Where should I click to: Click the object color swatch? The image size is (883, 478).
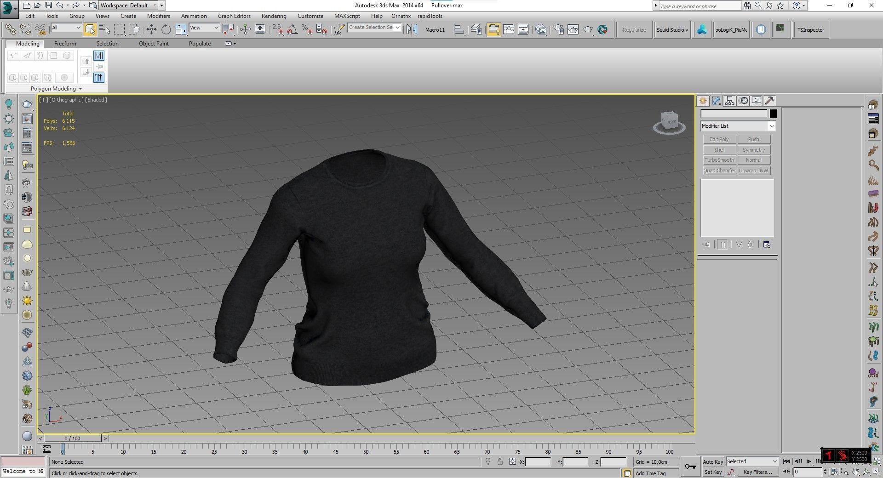773,114
